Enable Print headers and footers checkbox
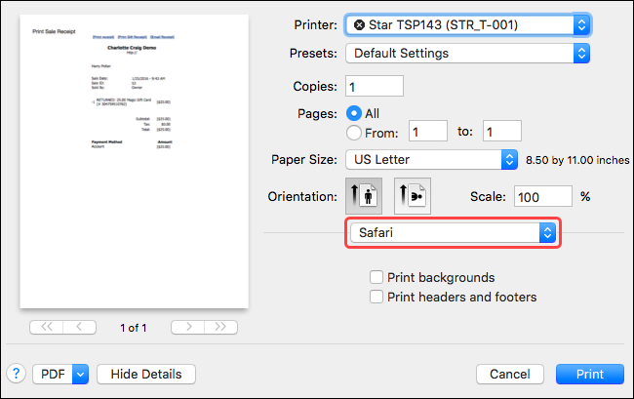 tap(376, 297)
